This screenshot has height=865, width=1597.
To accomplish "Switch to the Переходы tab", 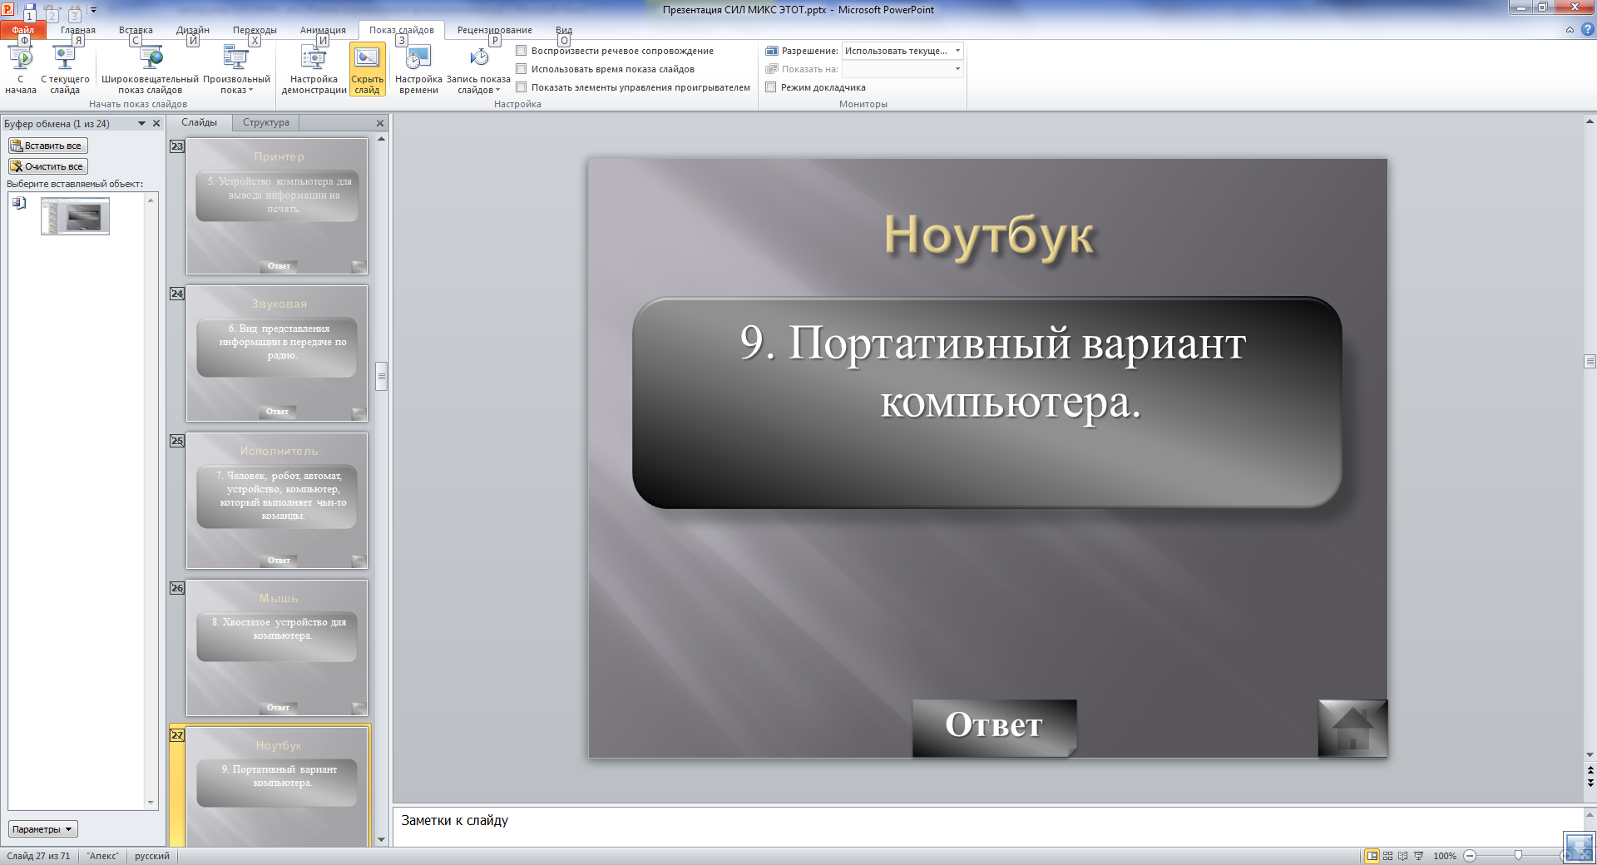I will [255, 30].
